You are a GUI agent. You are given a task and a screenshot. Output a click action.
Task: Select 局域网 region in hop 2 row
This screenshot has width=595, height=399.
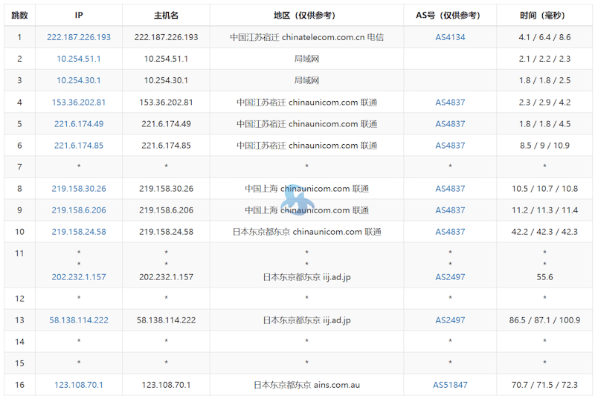click(x=306, y=59)
